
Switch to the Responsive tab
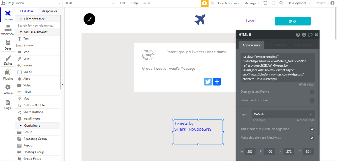[x=49, y=11]
